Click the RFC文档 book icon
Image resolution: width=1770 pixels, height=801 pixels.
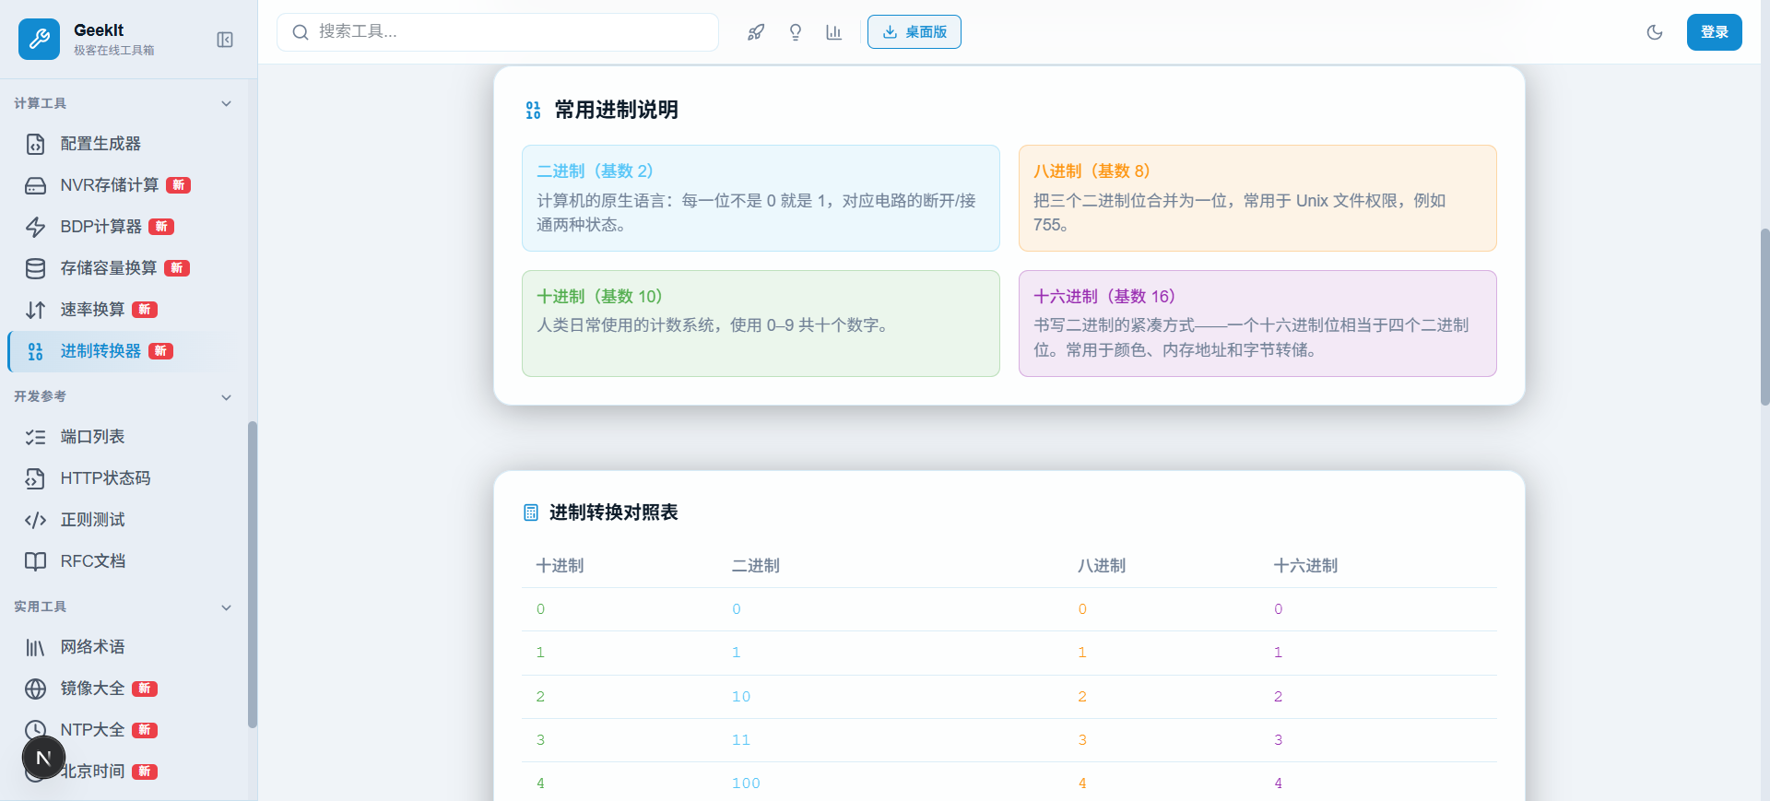(35, 562)
